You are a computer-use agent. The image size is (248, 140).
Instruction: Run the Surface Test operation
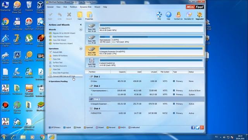tap(58, 63)
